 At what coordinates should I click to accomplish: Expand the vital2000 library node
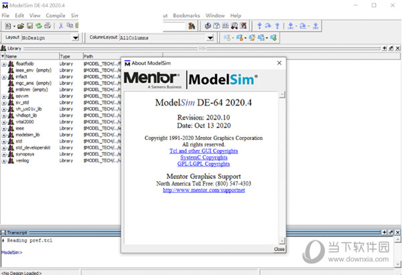click(x=4, y=122)
